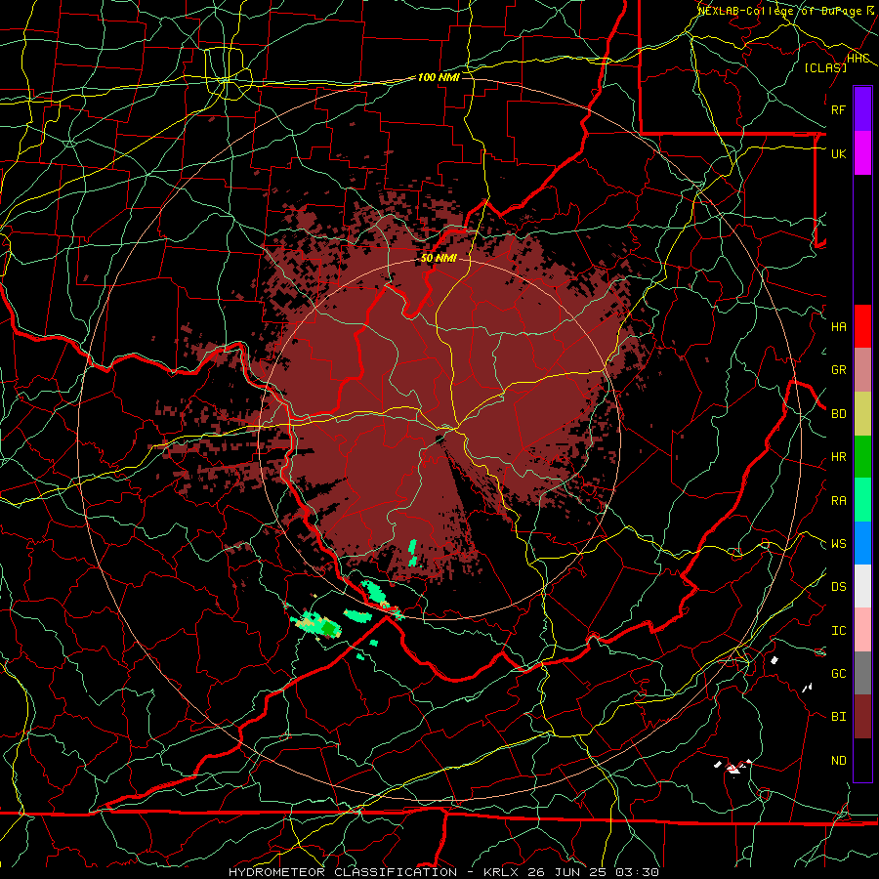Click the 'BI' legend label
Viewport: 879px width, 879px height.
[839, 717]
